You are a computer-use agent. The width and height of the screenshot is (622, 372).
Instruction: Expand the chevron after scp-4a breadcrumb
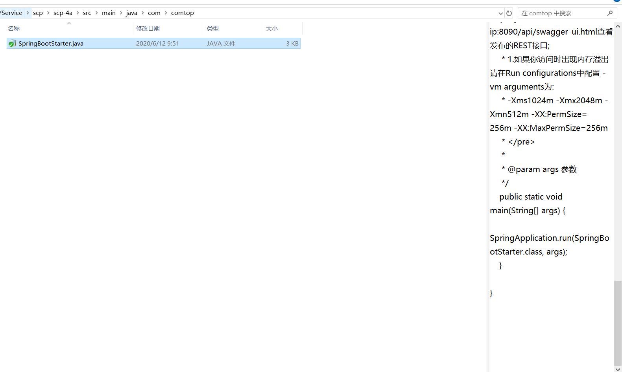pyautogui.click(x=78, y=13)
